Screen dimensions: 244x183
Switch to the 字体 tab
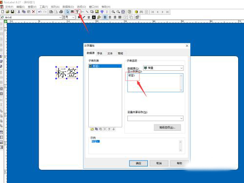tap(100, 53)
